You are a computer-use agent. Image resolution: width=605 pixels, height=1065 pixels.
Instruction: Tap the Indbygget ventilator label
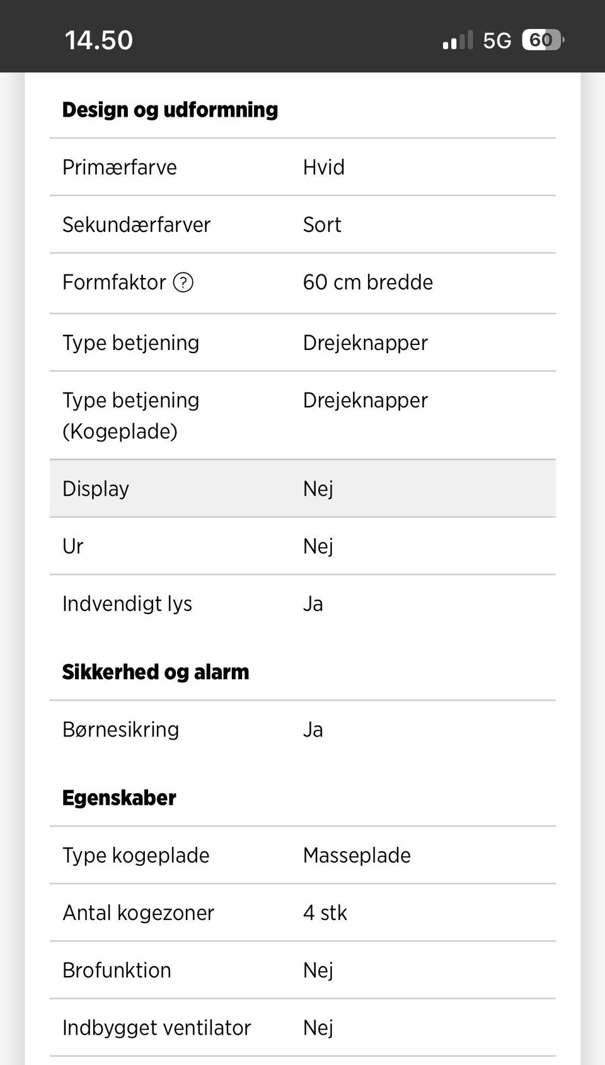click(156, 1028)
